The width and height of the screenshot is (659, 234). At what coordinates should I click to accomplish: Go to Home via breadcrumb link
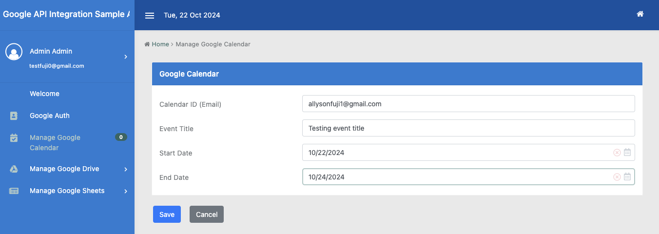[160, 44]
